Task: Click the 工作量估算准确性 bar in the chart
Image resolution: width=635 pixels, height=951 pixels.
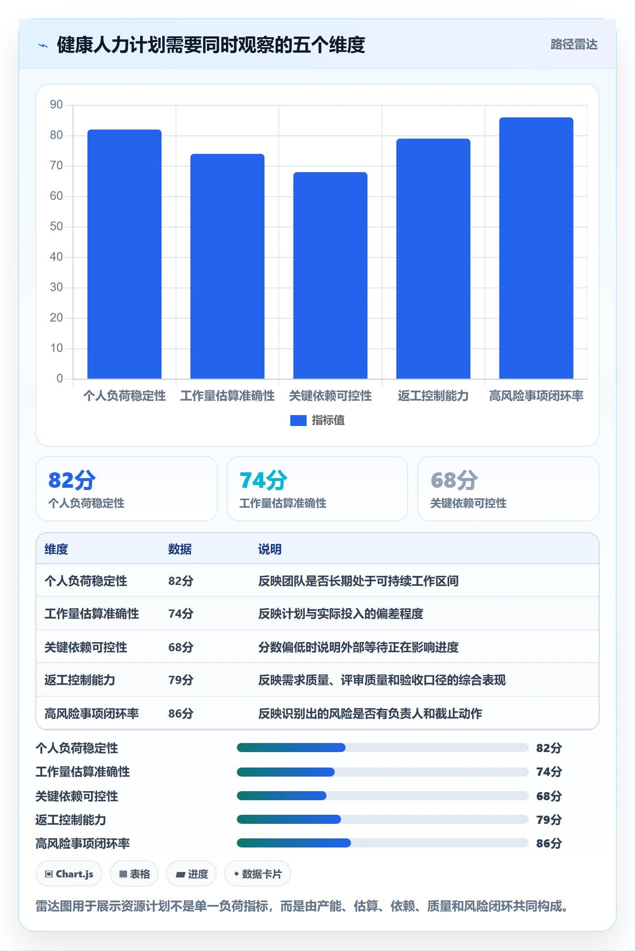Action: (x=227, y=266)
